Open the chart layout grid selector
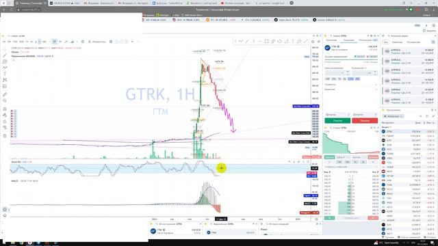Image resolution: width=438 pixels, height=246 pixels. (x=111, y=42)
